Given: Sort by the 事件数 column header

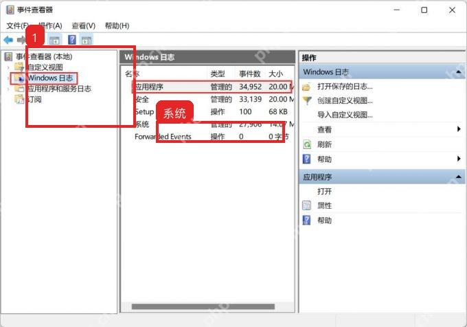Looking at the screenshot, I should [x=249, y=74].
